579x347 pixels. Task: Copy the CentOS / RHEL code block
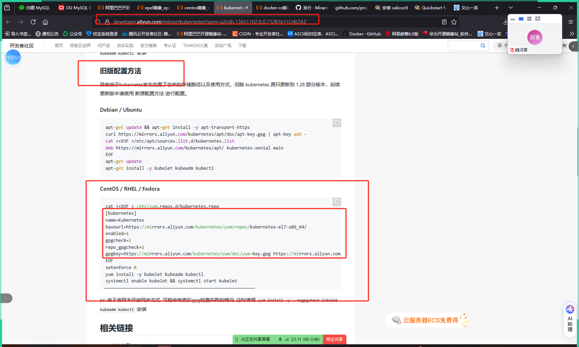pyautogui.click(x=337, y=202)
